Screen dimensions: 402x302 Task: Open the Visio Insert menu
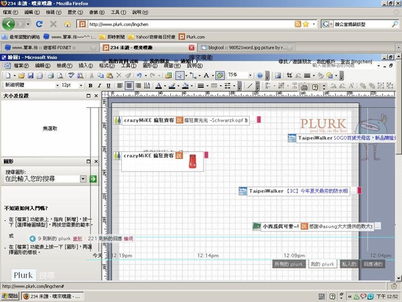point(85,66)
